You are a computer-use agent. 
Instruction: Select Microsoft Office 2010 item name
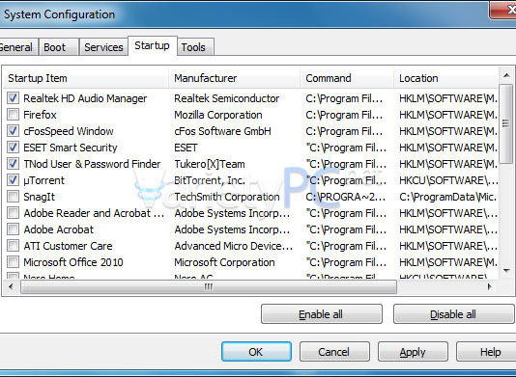tap(73, 262)
